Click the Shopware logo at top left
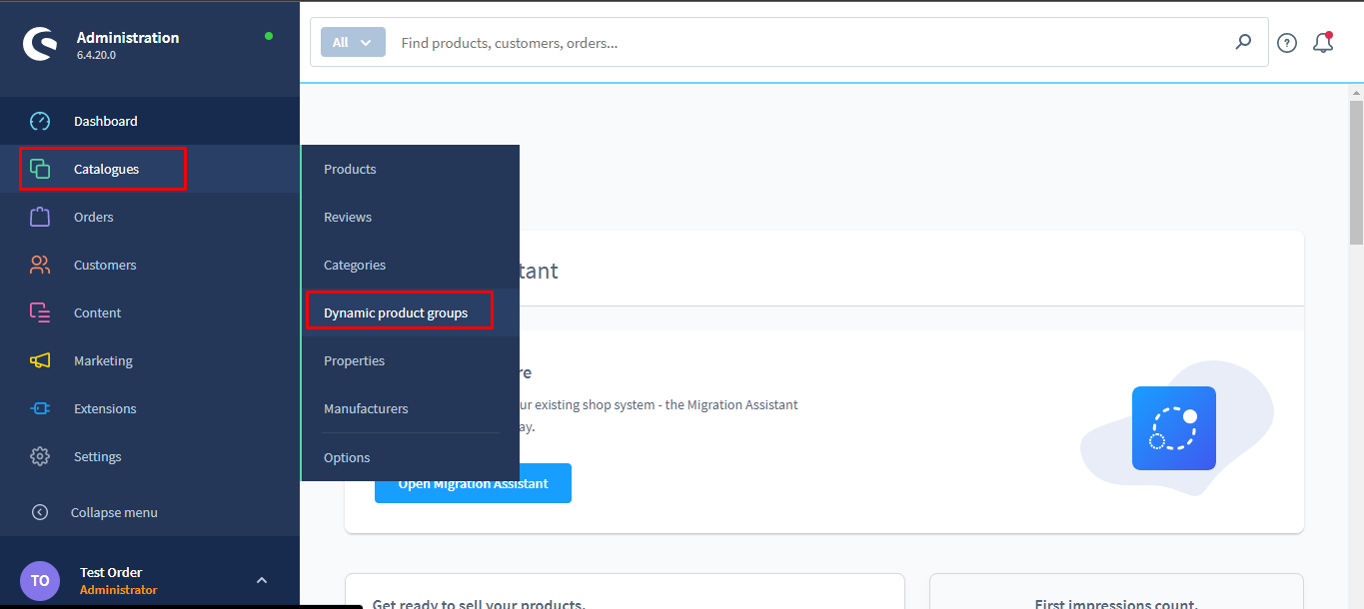The height and width of the screenshot is (609, 1364). (x=39, y=42)
